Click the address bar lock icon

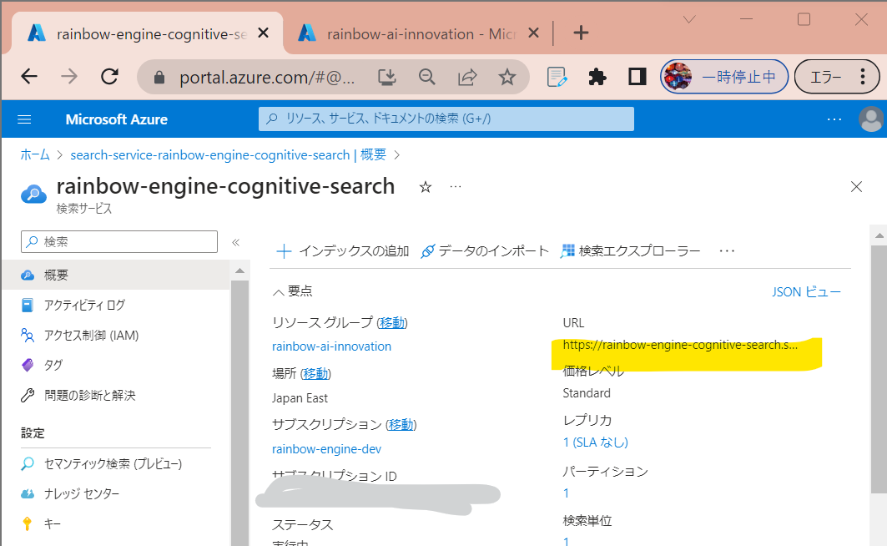point(159,77)
